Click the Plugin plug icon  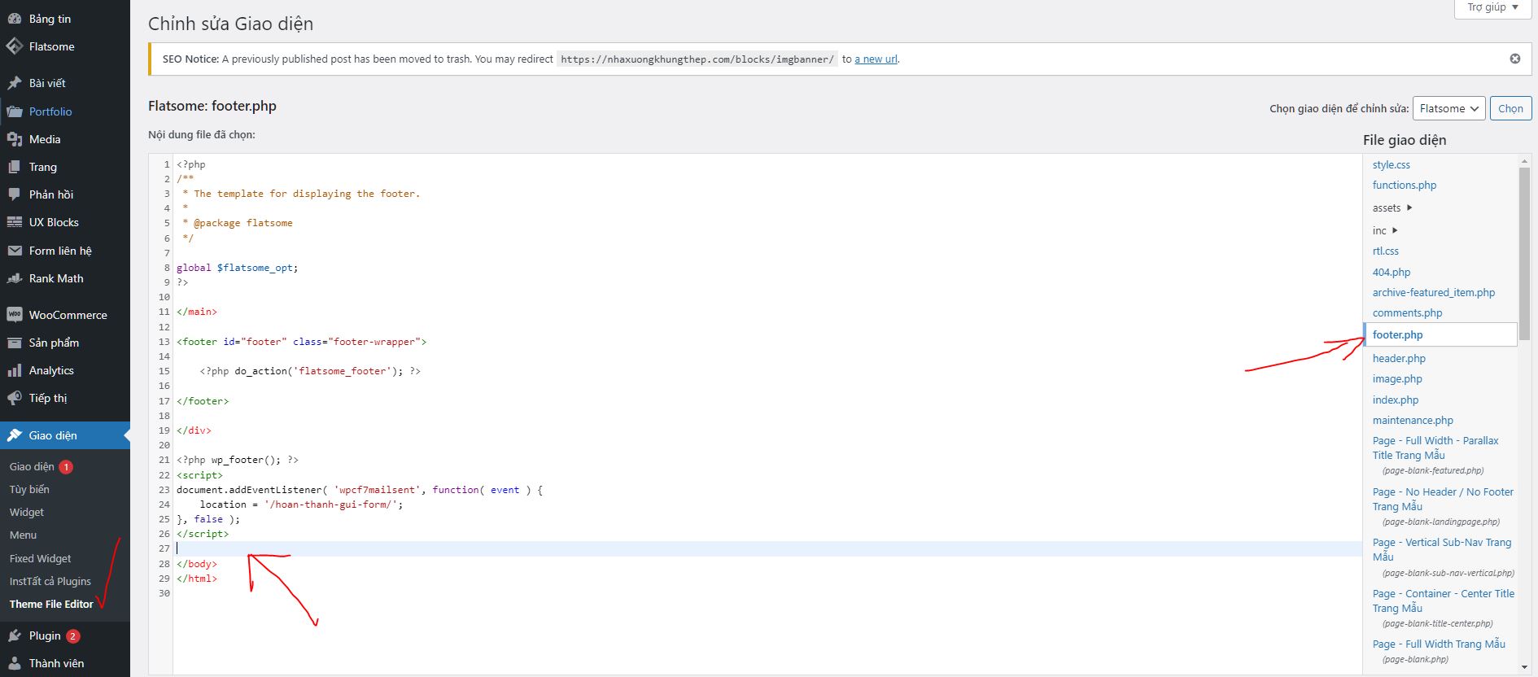pos(15,636)
